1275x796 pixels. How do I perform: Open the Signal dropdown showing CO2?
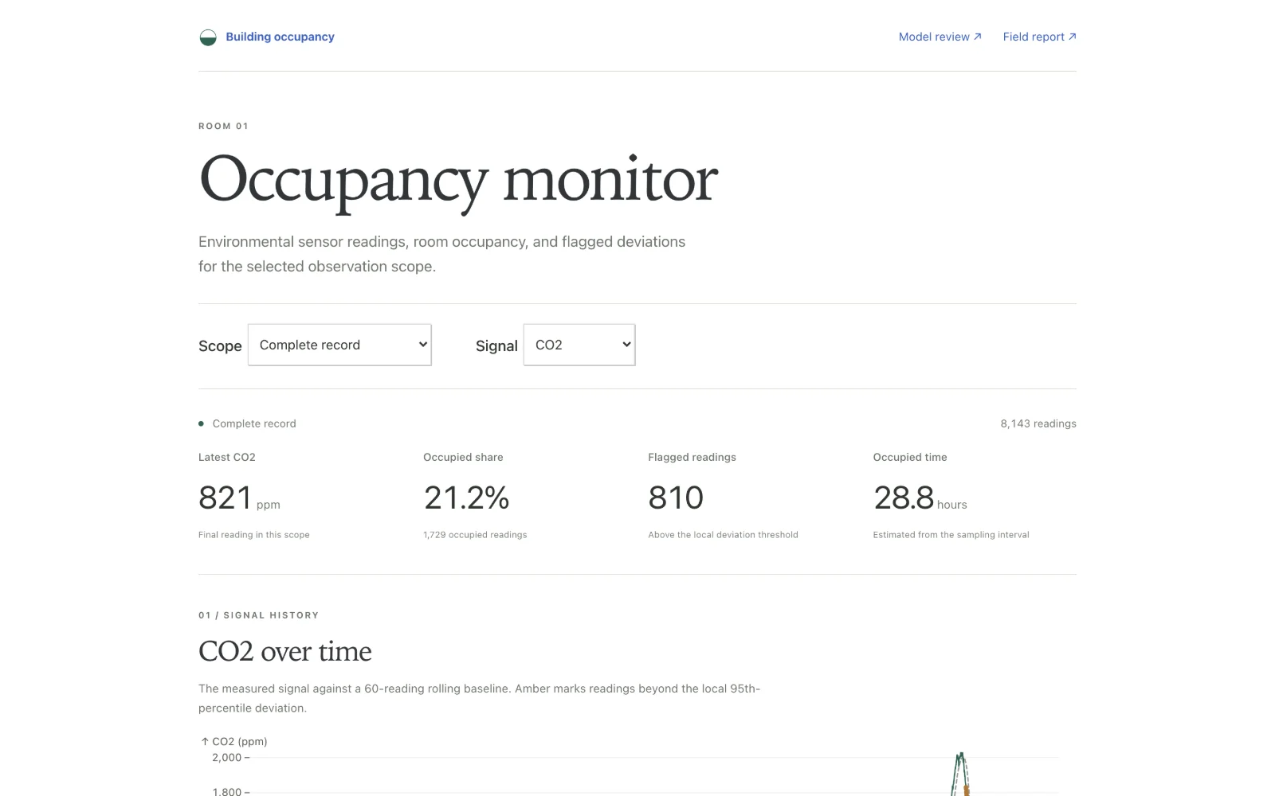pyautogui.click(x=579, y=345)
